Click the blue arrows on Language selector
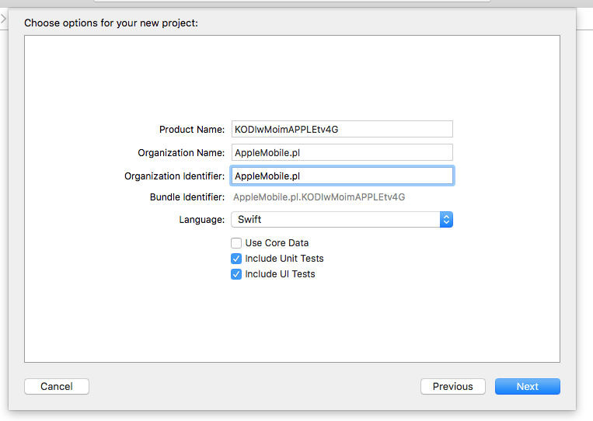This screenshot has width=593, height=421. click(446, 220)
